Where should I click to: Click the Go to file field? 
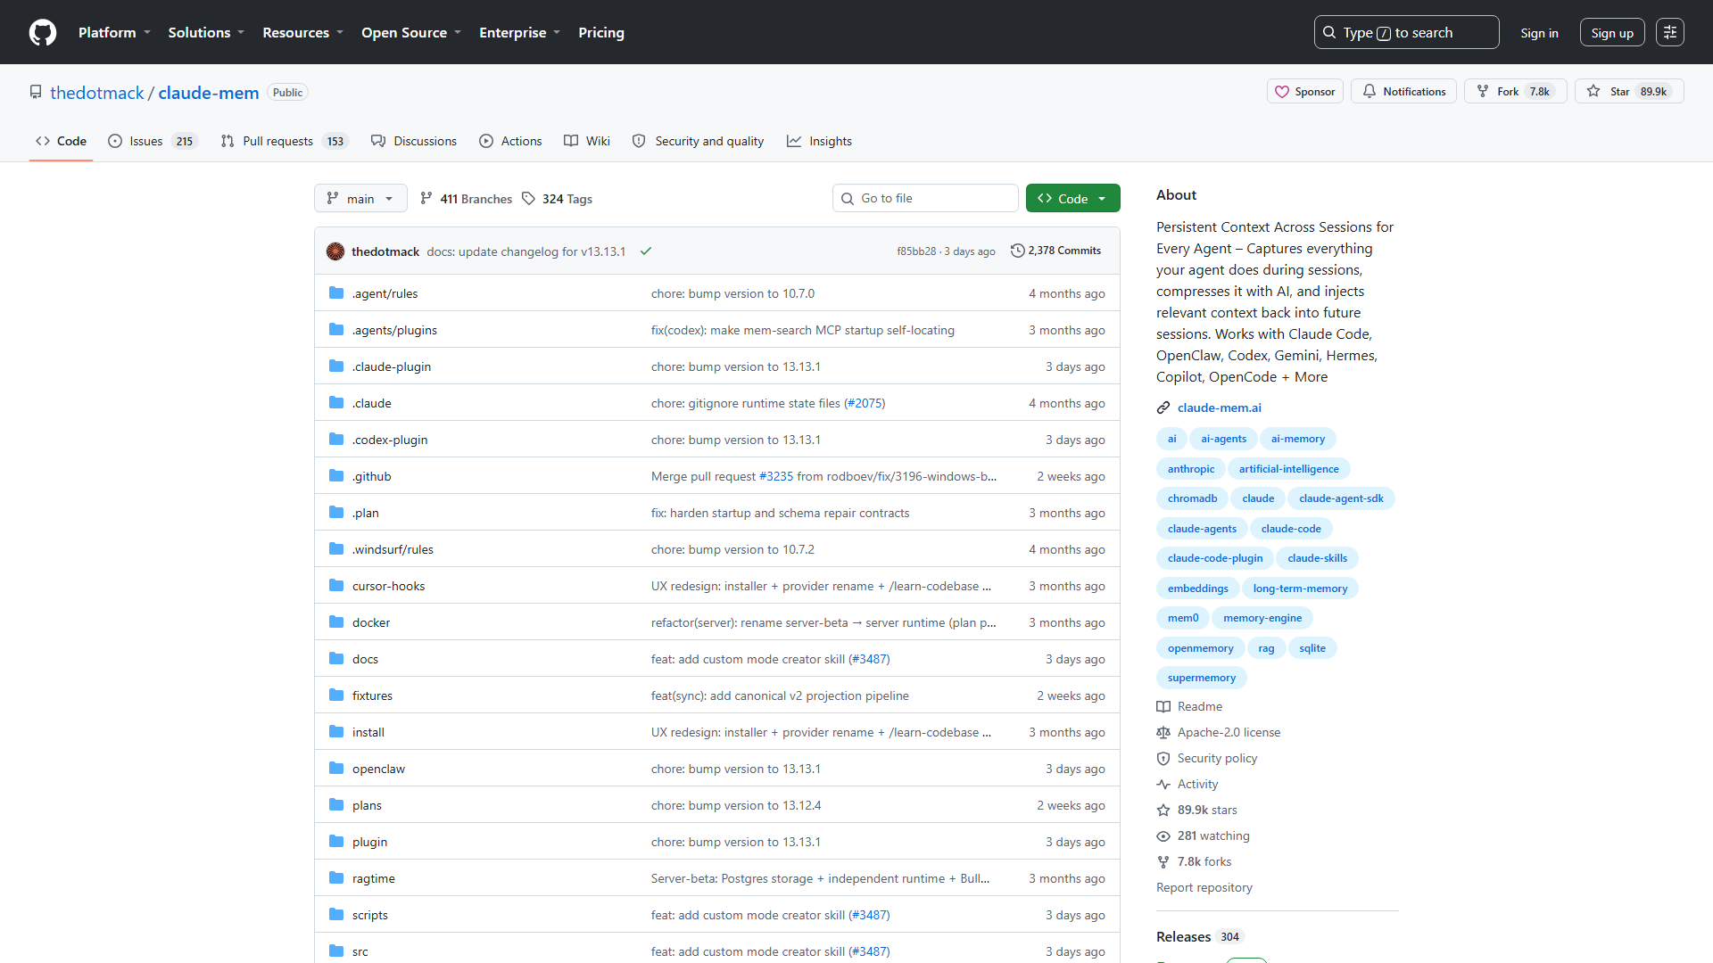click(x=925, y=198)
